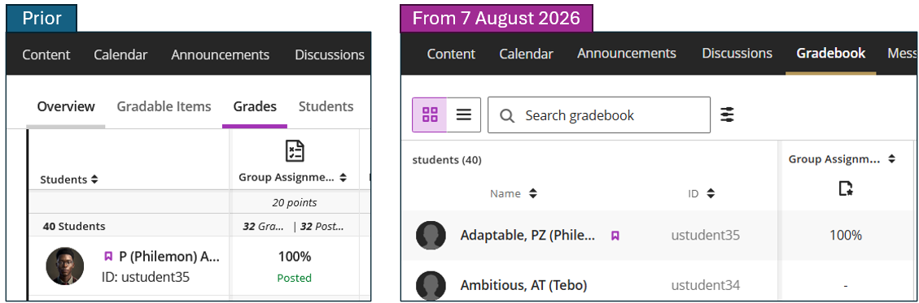The image size is (919, 303).
Task: Sort by the ID column arrows
Action: coord(711,193)
